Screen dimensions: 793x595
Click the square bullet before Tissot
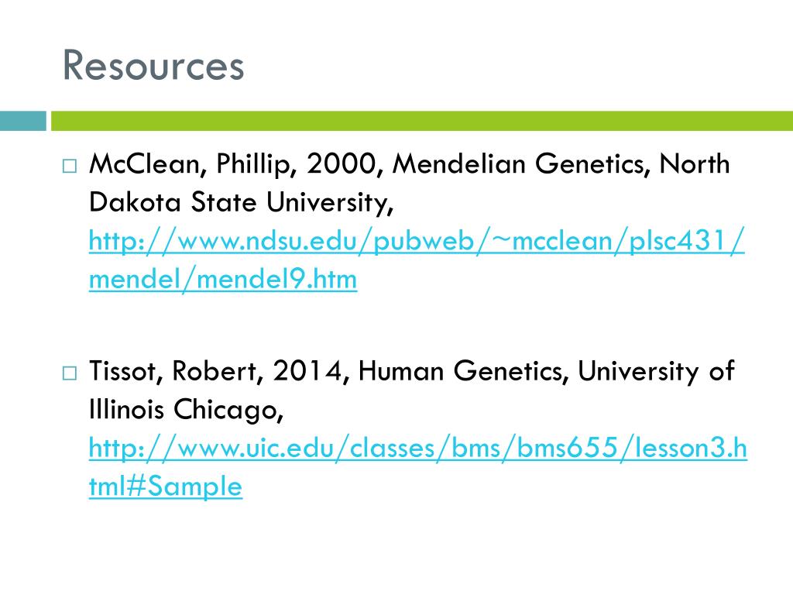[70, 373]
